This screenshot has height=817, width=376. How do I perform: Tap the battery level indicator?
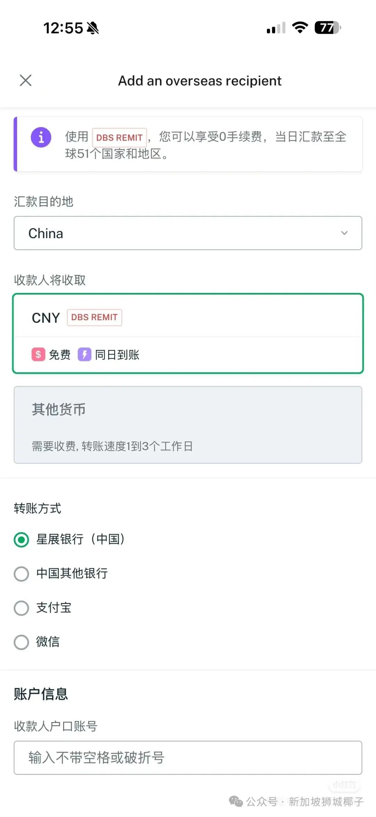point(327,28)
